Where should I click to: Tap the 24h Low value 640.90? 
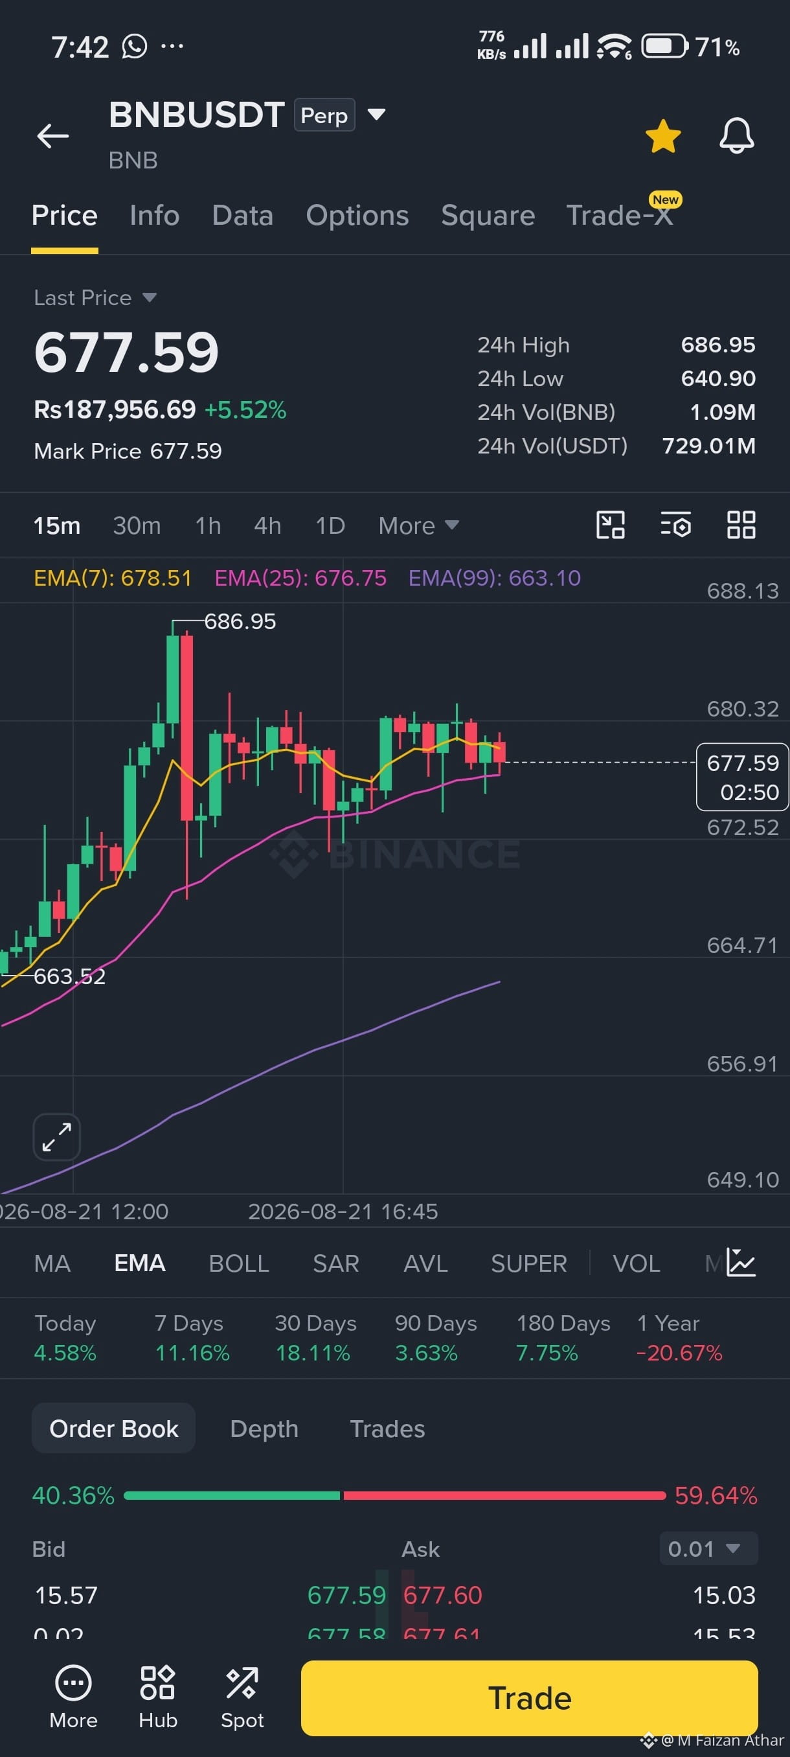(718, 378)
